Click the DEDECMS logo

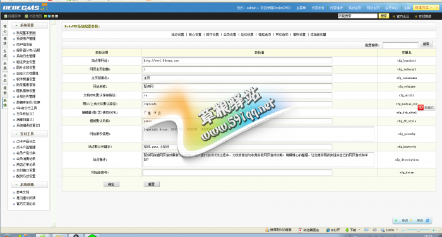pos(25,8)
